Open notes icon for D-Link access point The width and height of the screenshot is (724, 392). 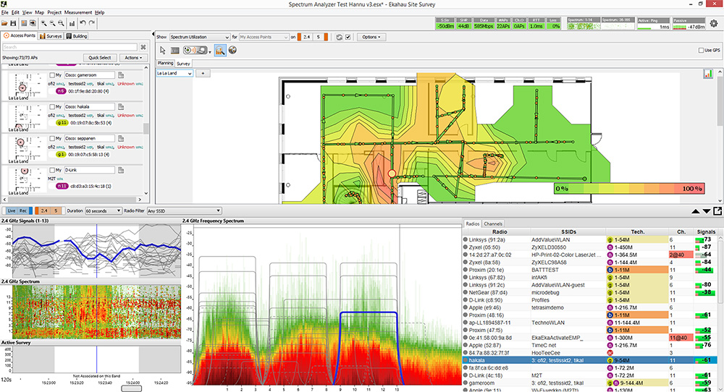click(x=121, y=170)
